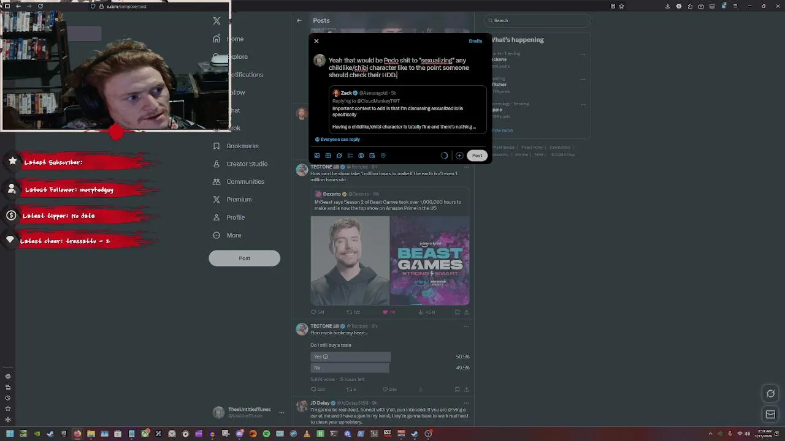Open more options on JD Delay post

point(466,404)
